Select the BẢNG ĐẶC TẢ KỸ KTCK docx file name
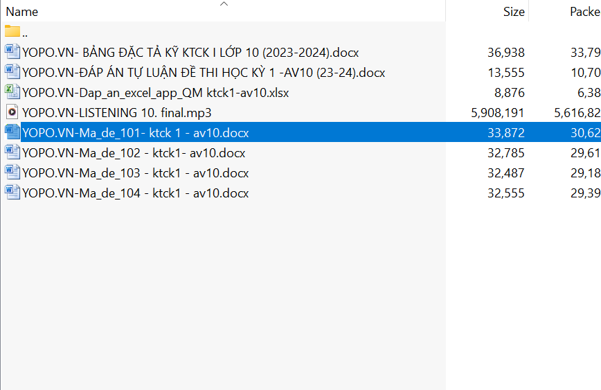601x390 pixels. coord(190,52)
